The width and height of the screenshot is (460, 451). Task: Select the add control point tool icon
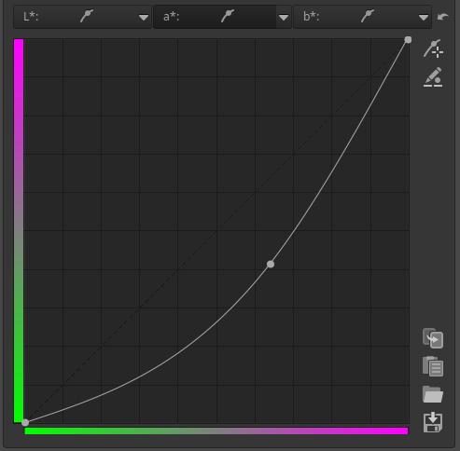433,48
